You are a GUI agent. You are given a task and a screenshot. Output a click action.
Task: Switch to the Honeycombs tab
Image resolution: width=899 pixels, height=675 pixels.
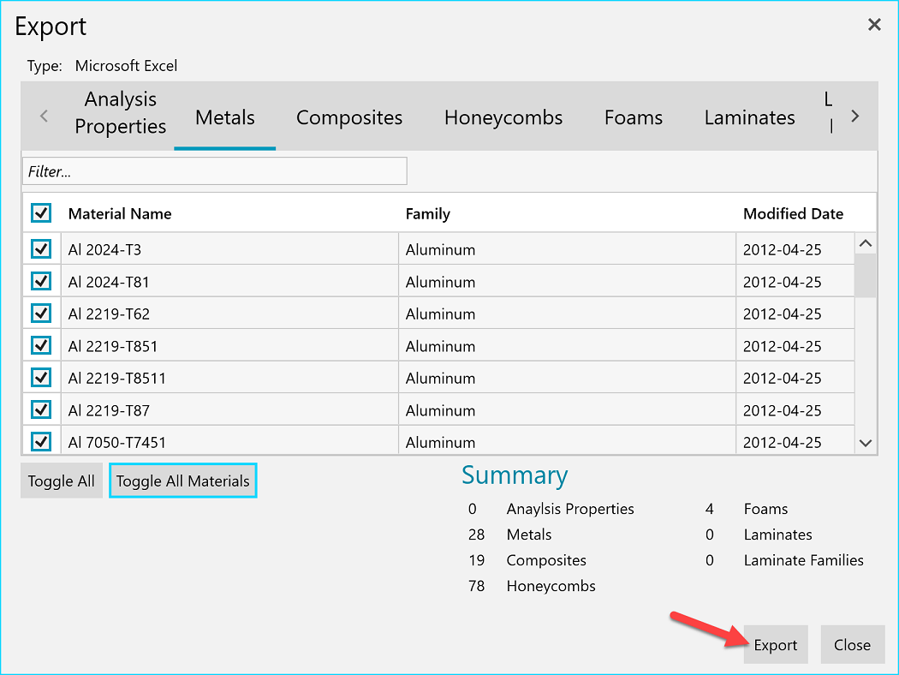503,117
